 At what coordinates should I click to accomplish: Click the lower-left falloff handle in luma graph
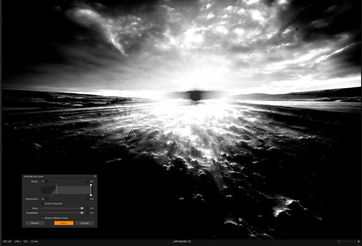point(52,195)
